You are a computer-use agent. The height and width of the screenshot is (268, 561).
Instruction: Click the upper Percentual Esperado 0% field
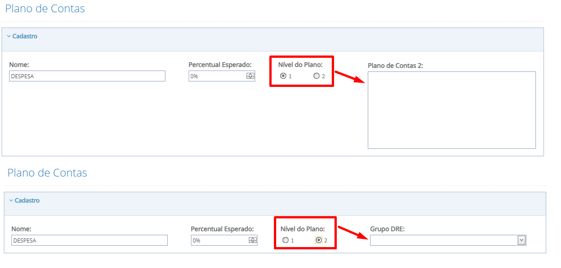217,76
